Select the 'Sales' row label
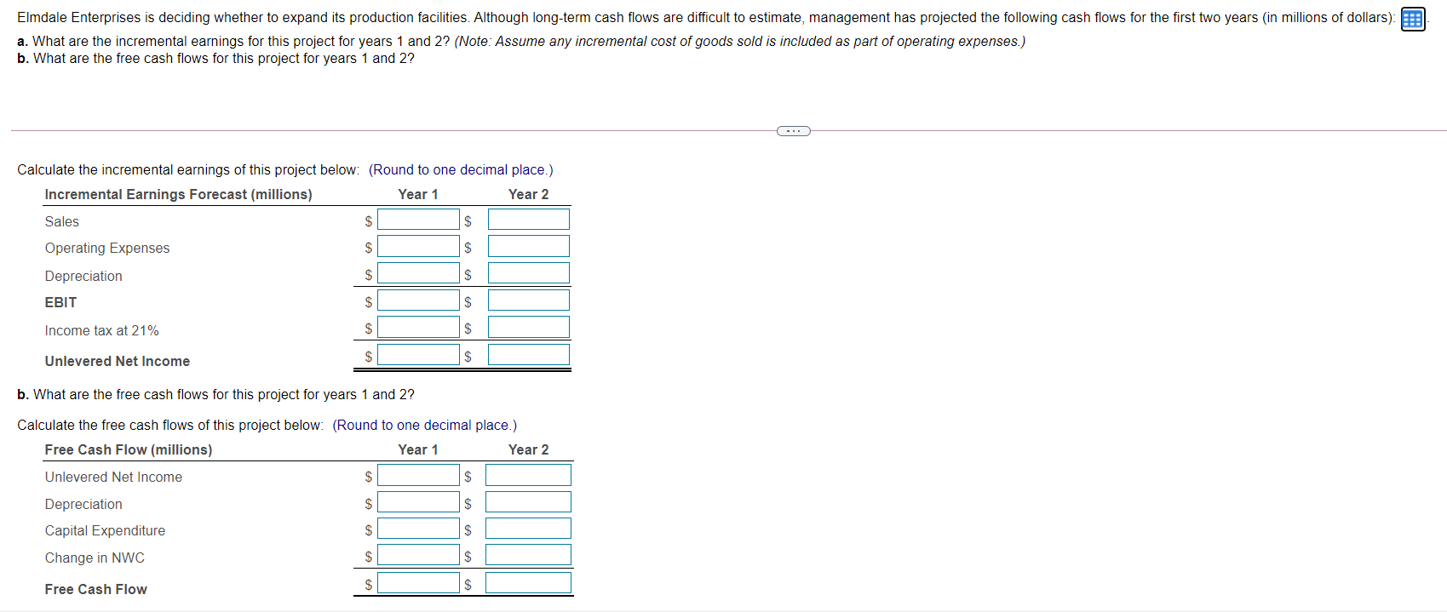The width and height of the screenshot is (1447, 612). 62,221
